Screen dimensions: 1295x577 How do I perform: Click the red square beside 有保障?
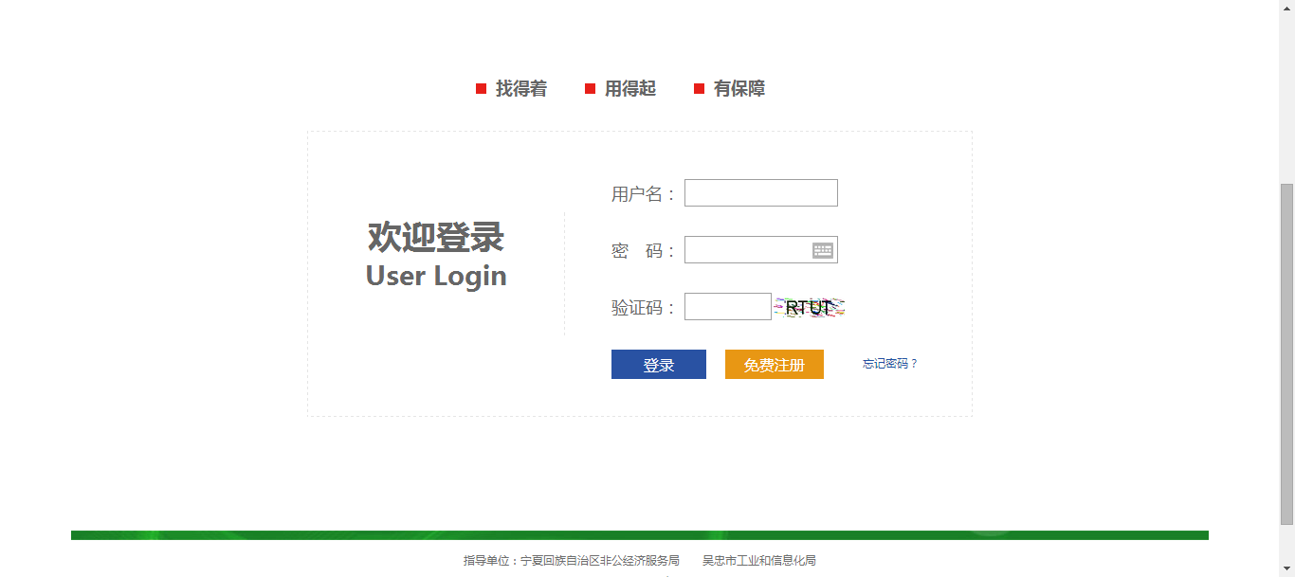click(699, 89)
